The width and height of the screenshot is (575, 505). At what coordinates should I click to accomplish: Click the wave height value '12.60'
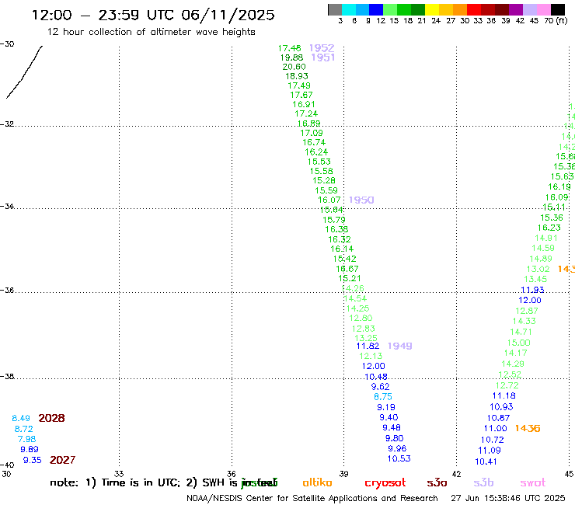(x=361, y=318)
